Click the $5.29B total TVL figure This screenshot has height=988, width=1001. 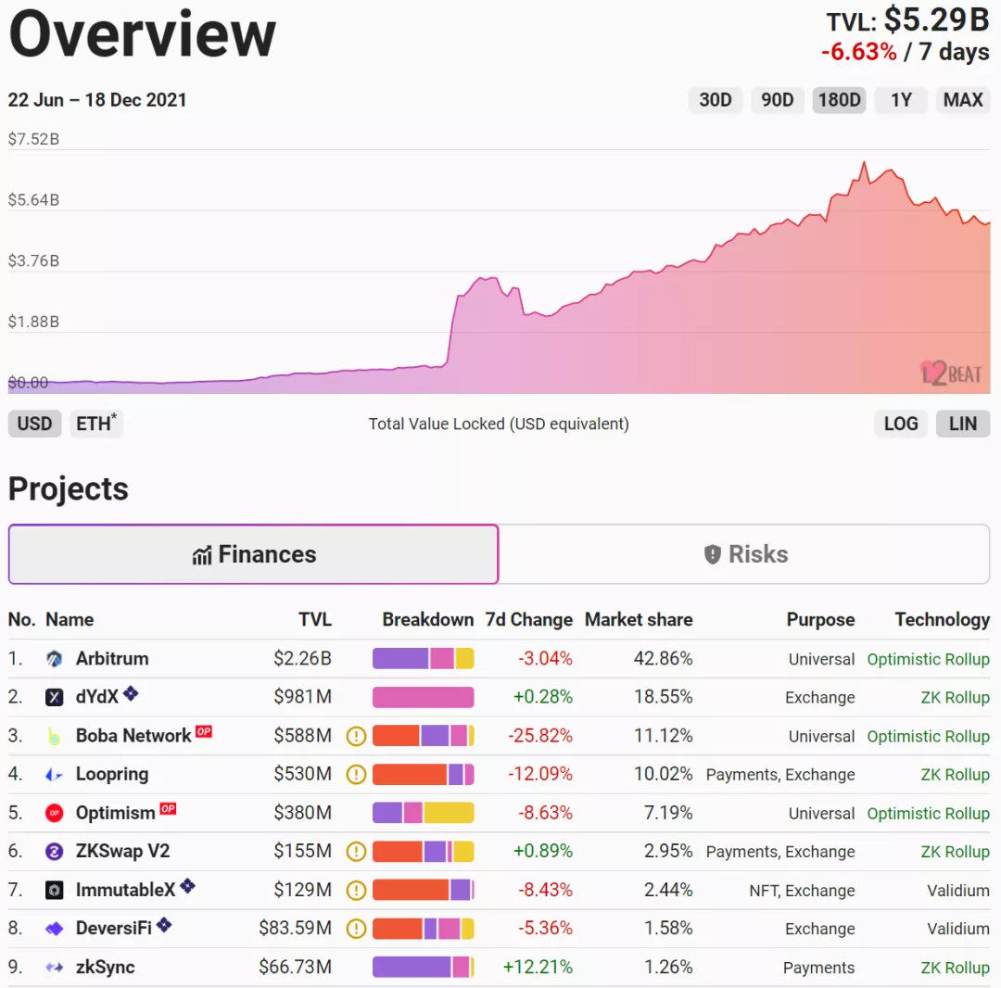coord(936,19)
